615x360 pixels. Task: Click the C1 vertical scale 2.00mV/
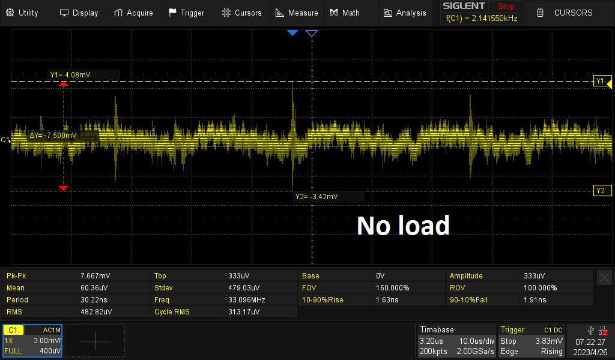coord(47,341)
